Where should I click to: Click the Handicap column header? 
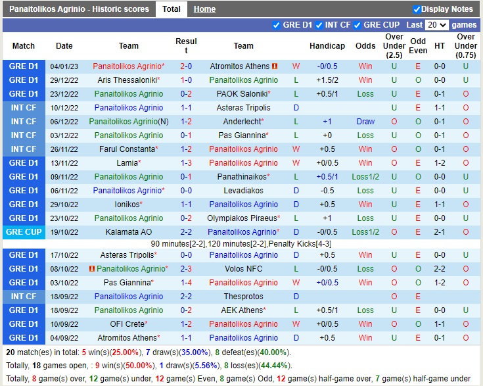pyautogui.click(x=327, y=46)
